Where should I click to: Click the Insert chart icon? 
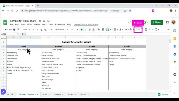click(x=146, y=29)
